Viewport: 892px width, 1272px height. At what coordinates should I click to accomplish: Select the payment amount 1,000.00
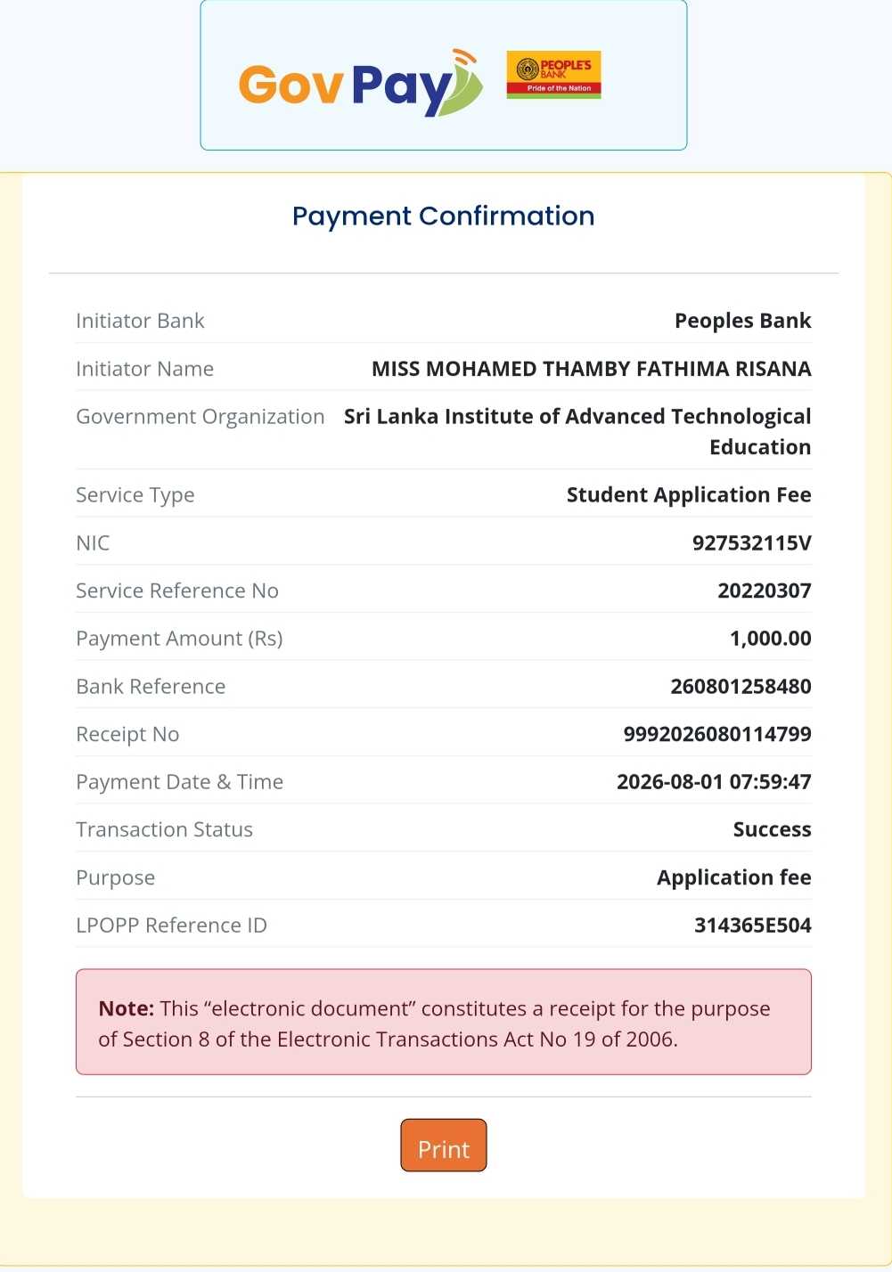click(771, 639)
